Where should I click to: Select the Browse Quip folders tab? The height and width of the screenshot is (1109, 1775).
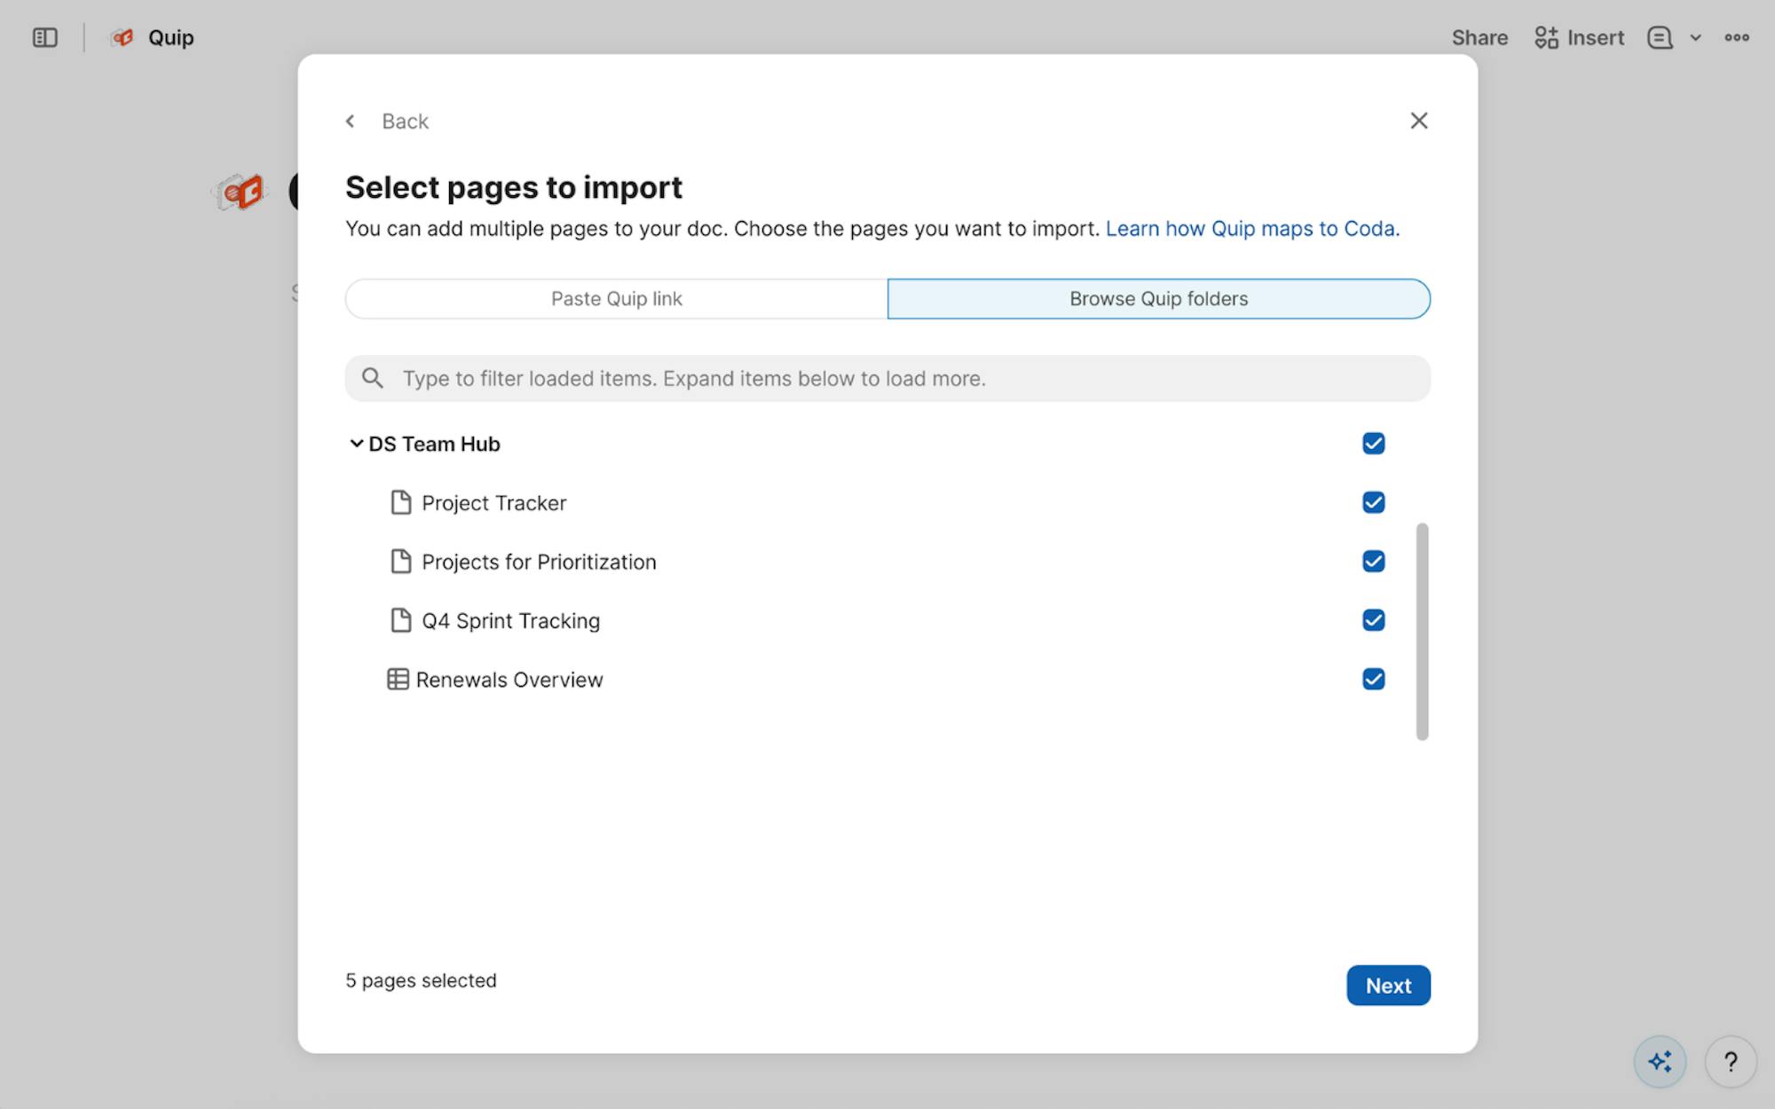(1158, 299)
